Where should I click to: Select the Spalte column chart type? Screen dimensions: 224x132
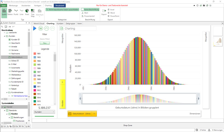coord(4,13)
